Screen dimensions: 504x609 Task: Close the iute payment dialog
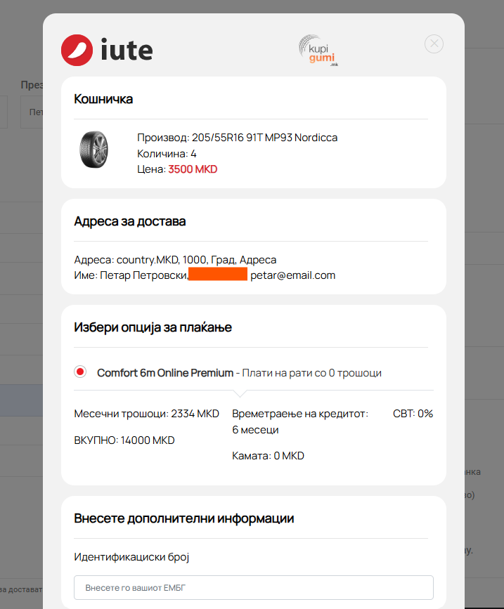click(x=434, y=44)
